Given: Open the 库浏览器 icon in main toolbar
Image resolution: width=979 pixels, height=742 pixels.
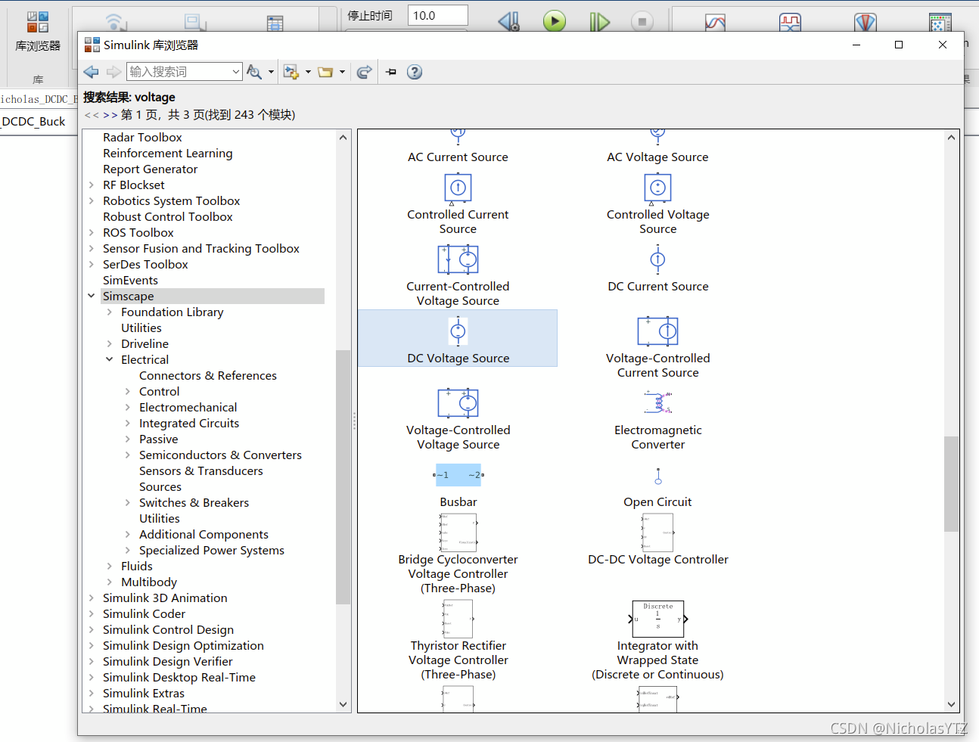Looking at the screenshot, I should 38,32.
